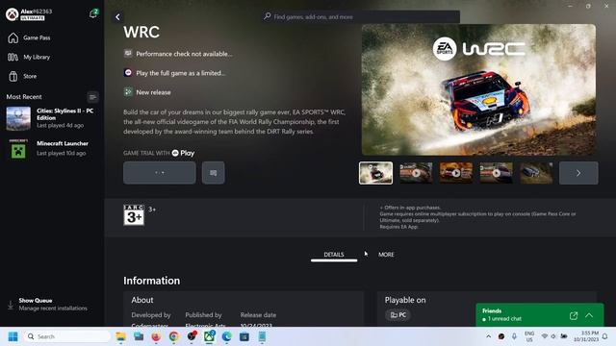Screen dimensions: 616x346
Task: Open the Windows notification center bell
Action: tap(605, 336)
